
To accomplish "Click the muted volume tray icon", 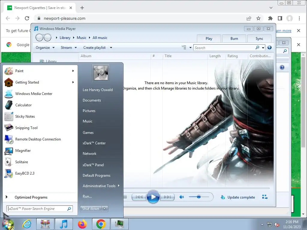I will 277,224.
